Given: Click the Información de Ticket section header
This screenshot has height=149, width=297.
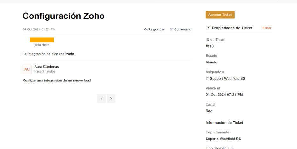Looking at the screenshot, I should [224, 123].
